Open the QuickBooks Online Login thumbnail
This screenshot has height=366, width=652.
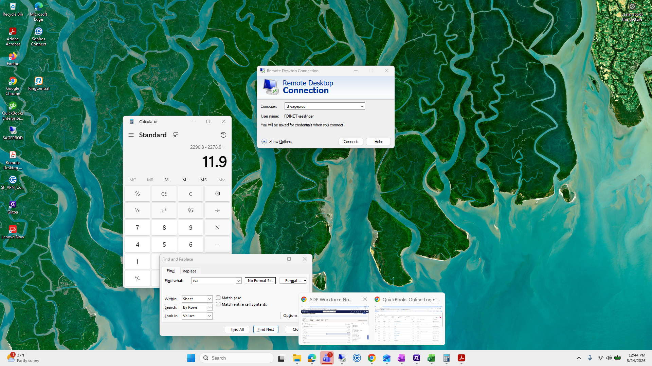tap(408, 324)
